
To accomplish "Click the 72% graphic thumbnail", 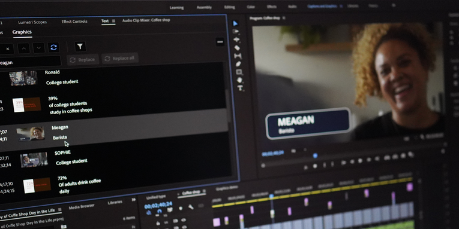I will pyautogui.click(x=37, y=186).
